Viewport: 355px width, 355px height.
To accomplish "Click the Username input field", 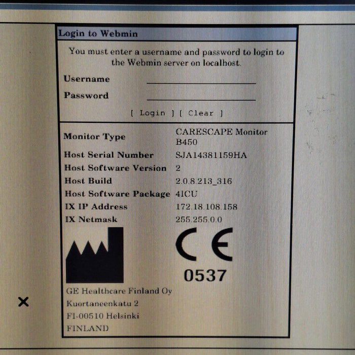I will pyautogui.click(x=201, y=79).
